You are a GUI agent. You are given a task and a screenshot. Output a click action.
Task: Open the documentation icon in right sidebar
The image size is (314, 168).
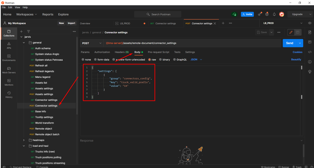click(x=310, y=32)
